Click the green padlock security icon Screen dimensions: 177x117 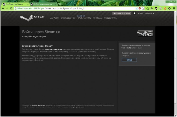click(15, 8)
